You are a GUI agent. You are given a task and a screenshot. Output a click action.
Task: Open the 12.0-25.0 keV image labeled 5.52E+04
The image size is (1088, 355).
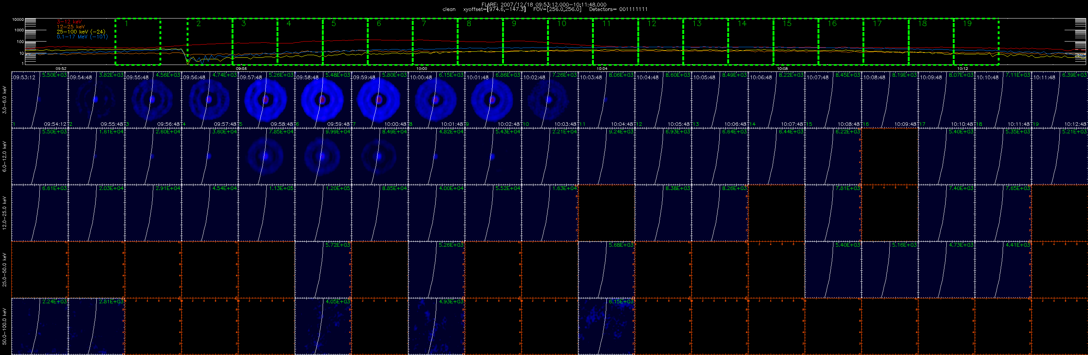[493, 213]
